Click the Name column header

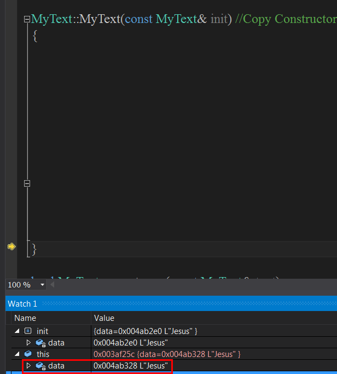coord(25,318)
